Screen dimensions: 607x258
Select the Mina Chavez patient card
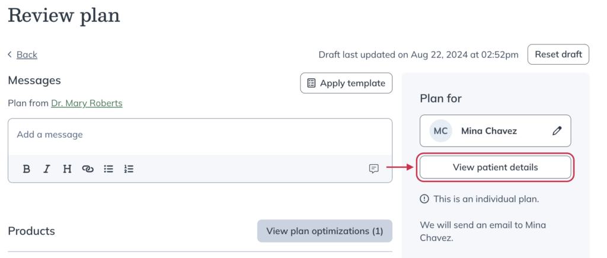pyautogui.click(x=495, y=131)
